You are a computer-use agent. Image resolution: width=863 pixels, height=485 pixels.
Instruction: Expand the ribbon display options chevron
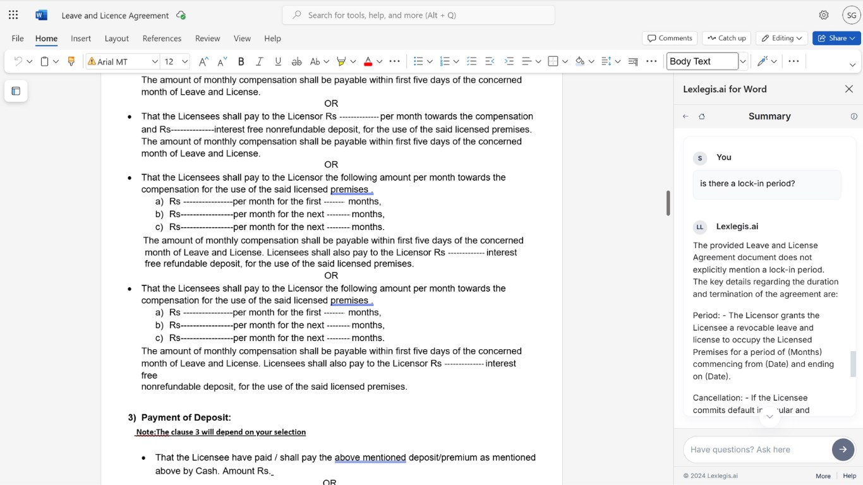pos(852,64)
